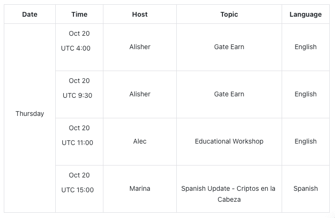The width and height of the screenshot is (335, 218).
Task: Select Alisher in the UTC 4:00 row
Action: [140, 47]
